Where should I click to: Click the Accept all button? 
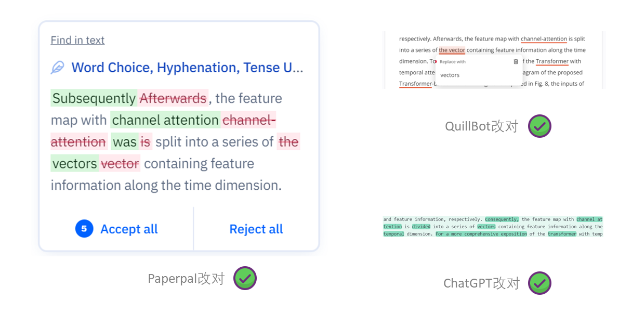[129, 229]
